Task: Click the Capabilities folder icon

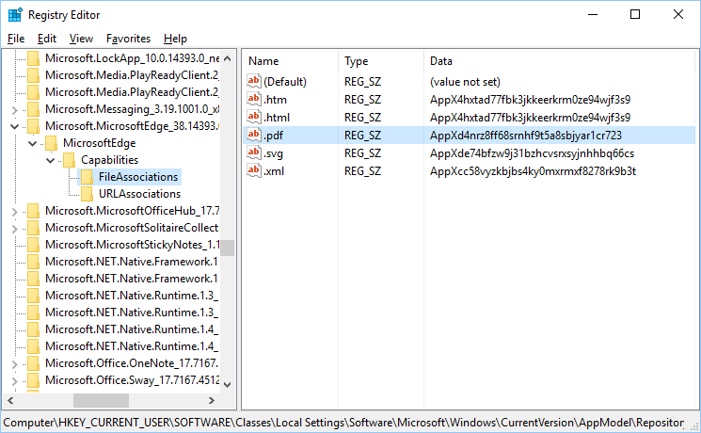Action: click(x=69, y=160)
